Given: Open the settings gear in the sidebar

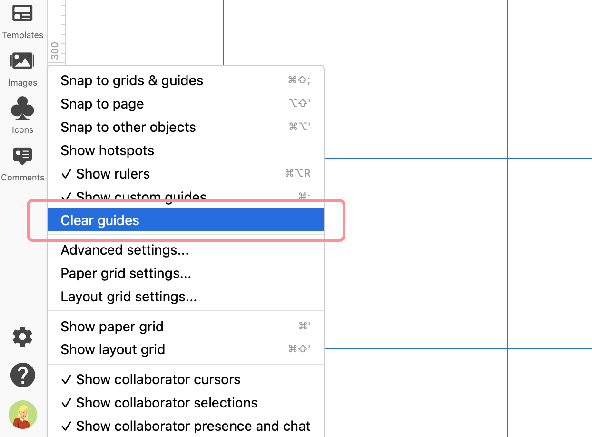Looking at the screenshot, I should [22, 337].
